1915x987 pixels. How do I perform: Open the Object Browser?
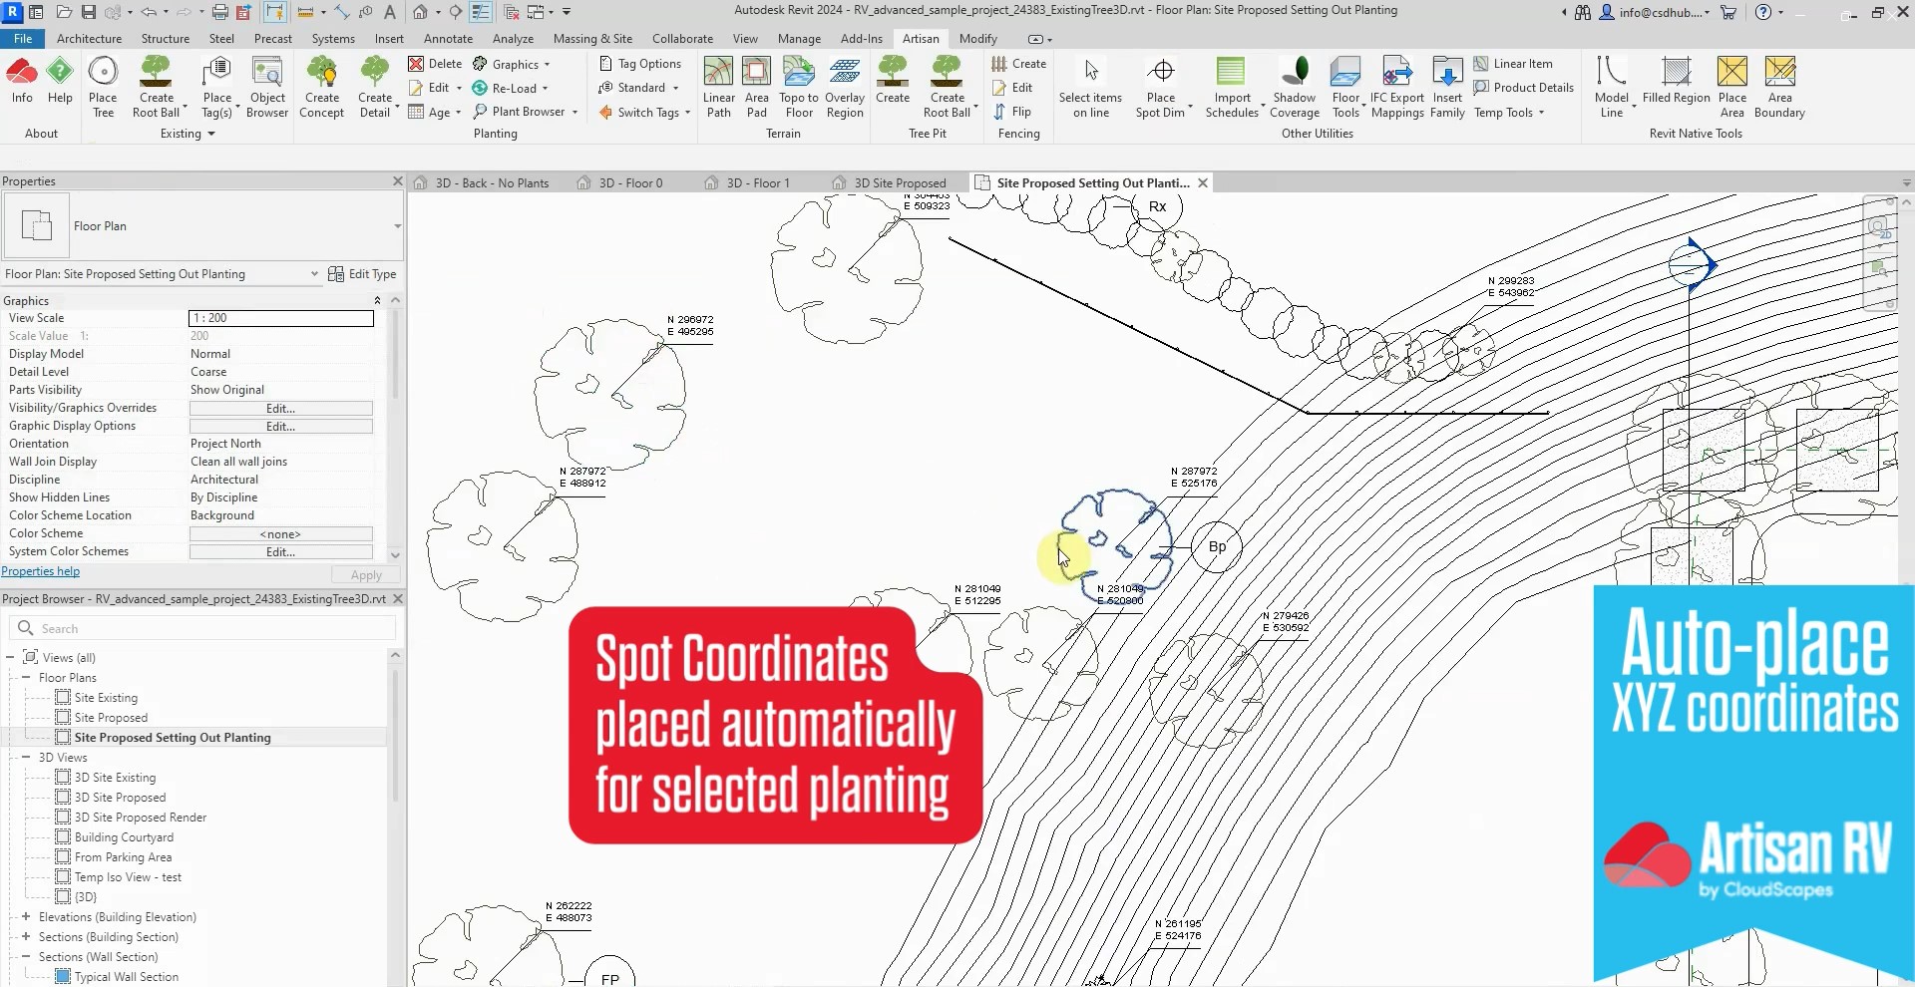(x=267, y=88)
